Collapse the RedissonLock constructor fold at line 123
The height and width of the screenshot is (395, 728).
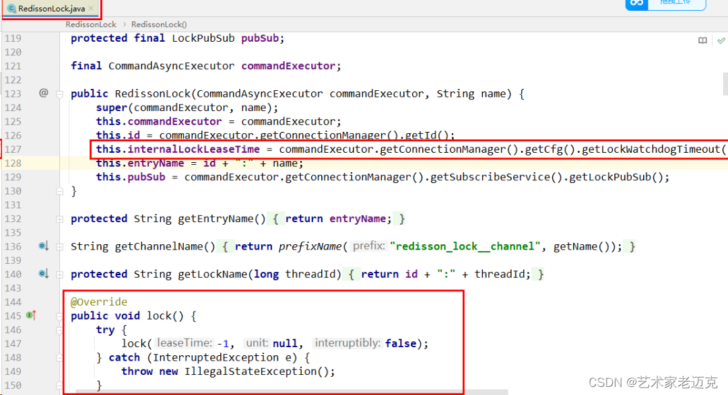[x=59, y=94]
